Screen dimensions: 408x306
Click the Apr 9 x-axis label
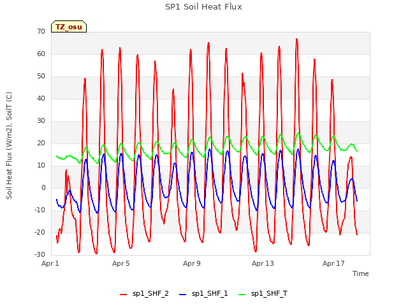pyautogui.click(x=192, y=263)
